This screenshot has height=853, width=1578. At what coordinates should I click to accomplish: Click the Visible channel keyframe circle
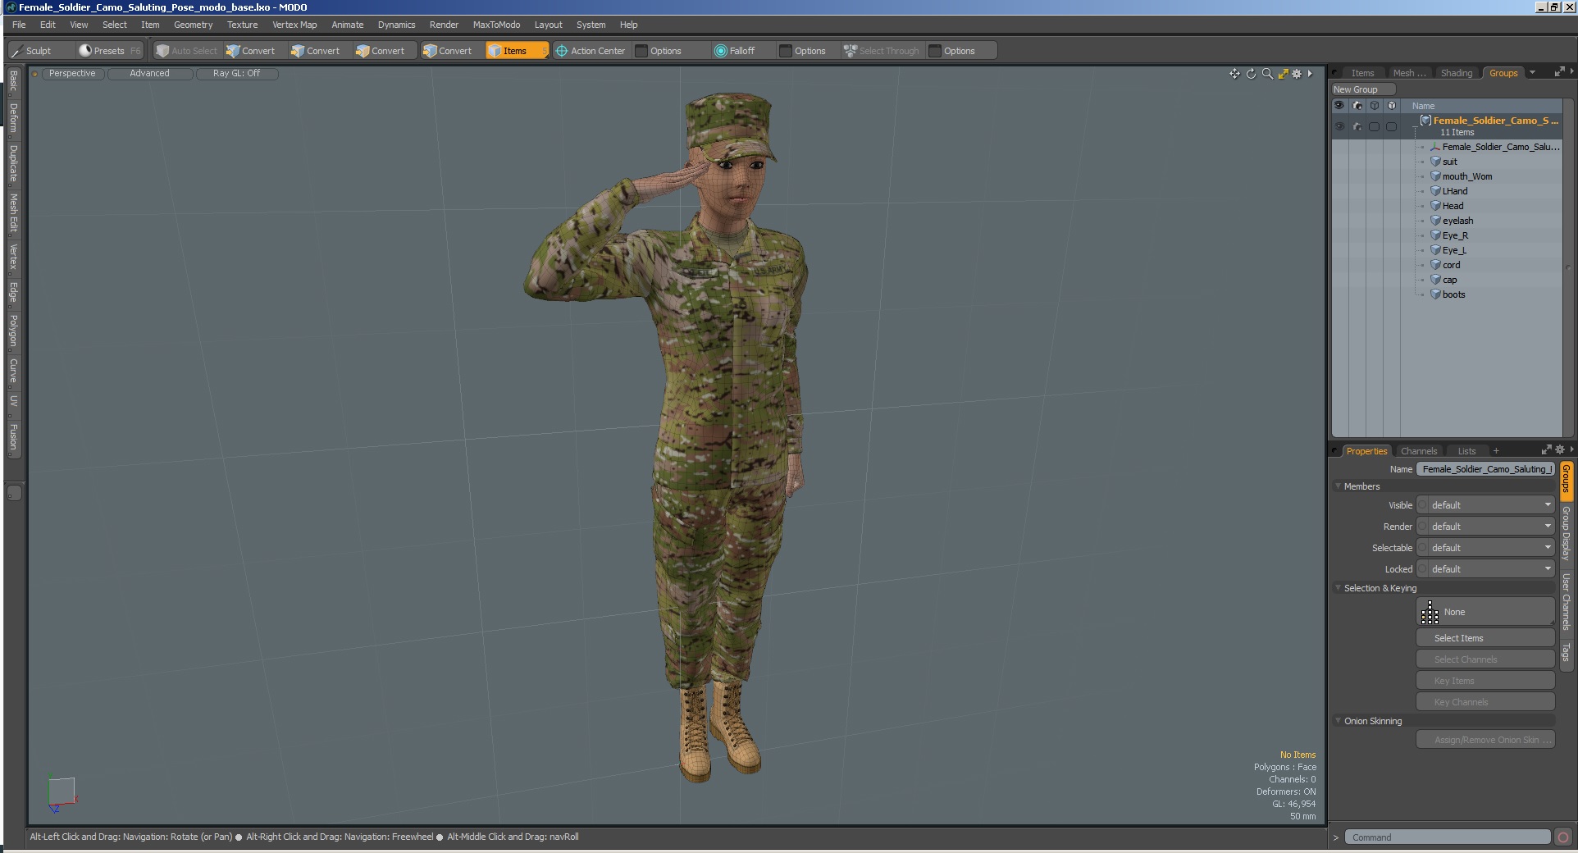1423,505
